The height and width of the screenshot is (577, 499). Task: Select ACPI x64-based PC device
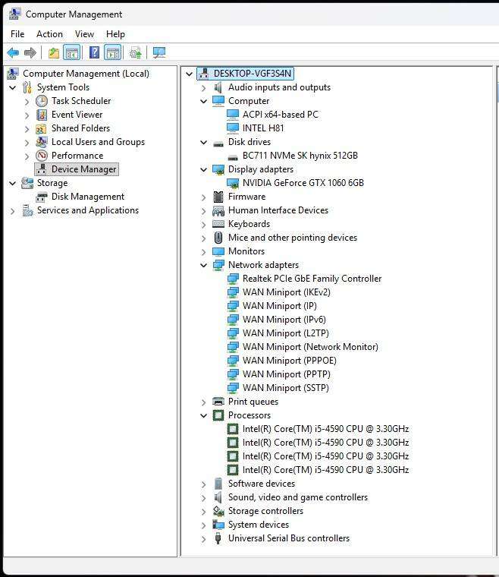pos(280,115)
